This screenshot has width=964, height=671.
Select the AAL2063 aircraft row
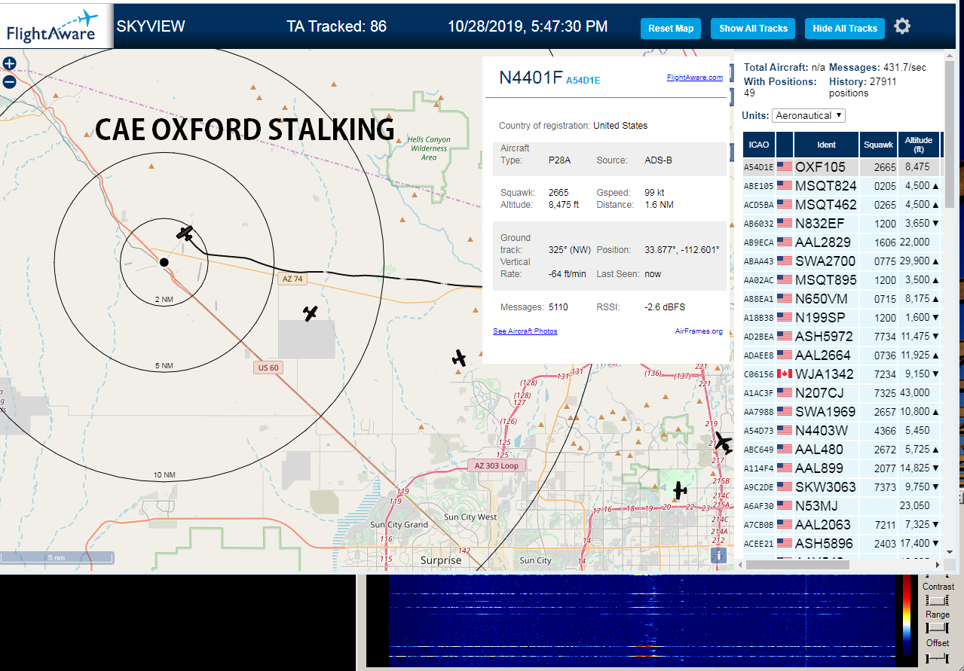click(842, 525)
